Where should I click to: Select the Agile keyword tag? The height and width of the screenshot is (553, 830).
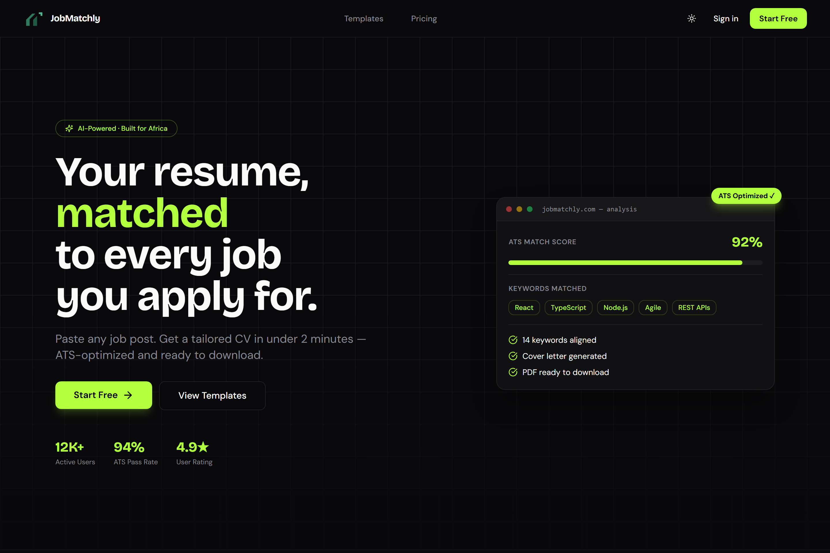click(x=653, y=308)
